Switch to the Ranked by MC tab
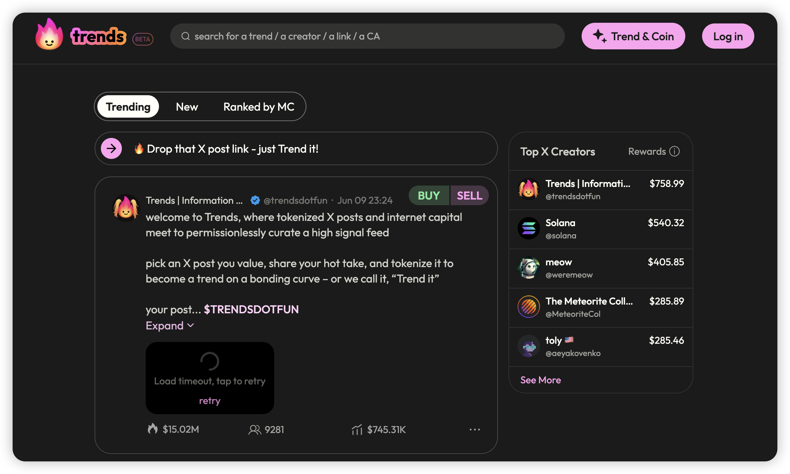Image resolution: width=790 pixels, height=474 pixels. pos(259,106)
